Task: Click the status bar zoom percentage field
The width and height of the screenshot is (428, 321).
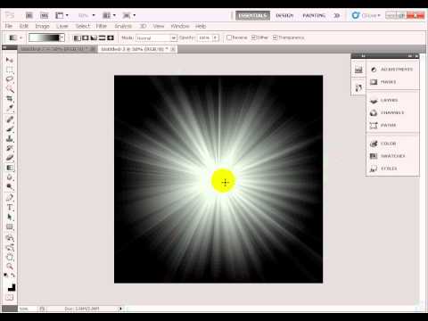Action: (x=28, y=309)
